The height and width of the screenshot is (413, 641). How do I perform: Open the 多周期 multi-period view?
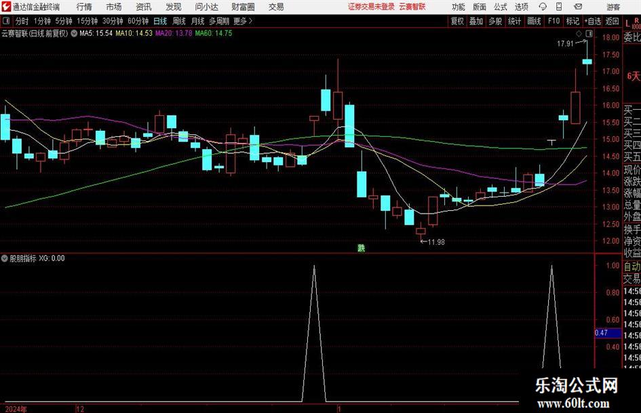(219, 21)
